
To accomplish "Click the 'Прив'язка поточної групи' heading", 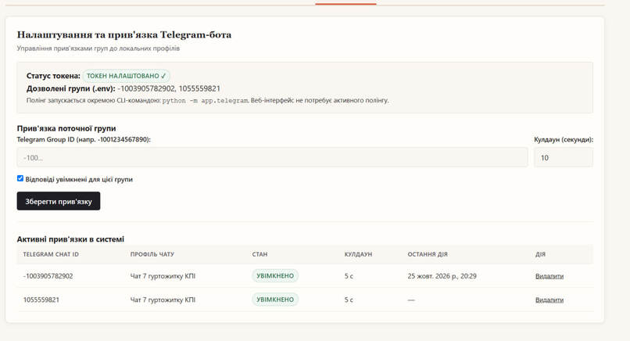I will [x=66, y=128].
